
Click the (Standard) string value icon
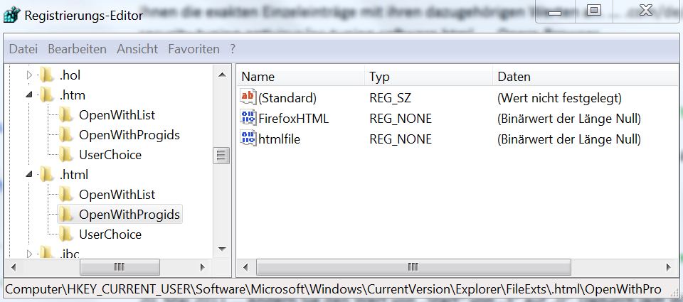248,98
